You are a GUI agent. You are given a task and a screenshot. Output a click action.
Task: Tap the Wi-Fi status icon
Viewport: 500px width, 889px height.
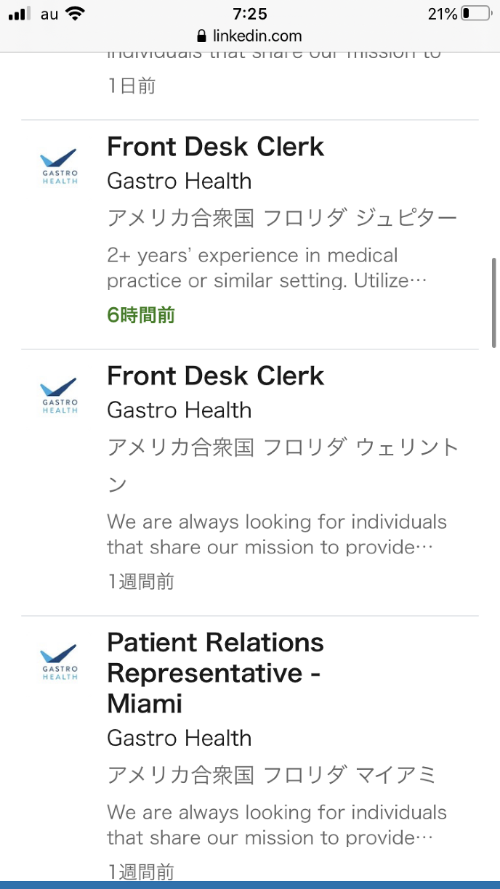click(x=74, y=14)
